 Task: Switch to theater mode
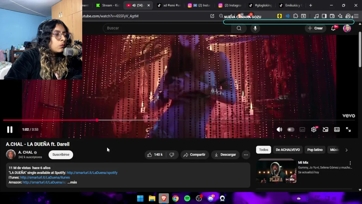(x=337, y=129)
